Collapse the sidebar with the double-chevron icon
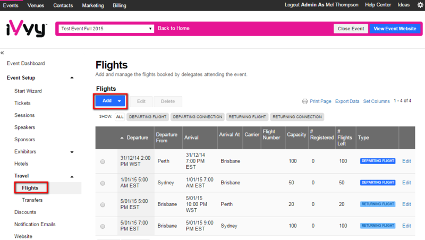Image resolution: width=425 pixels, height=240 pixels. 2,53
